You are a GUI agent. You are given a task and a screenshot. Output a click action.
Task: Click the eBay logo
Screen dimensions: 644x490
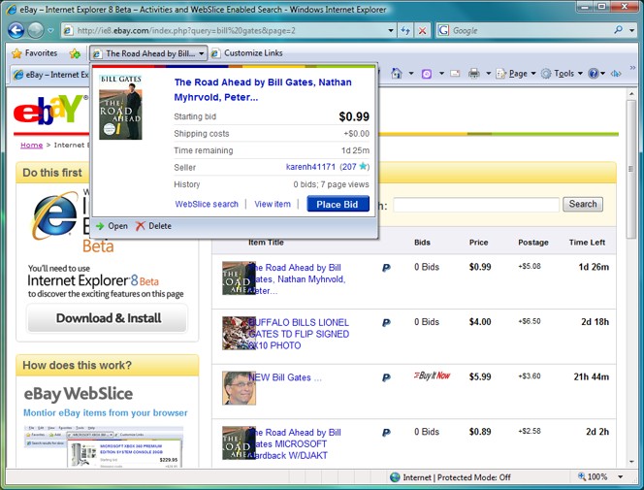click(x=50, y=111)
